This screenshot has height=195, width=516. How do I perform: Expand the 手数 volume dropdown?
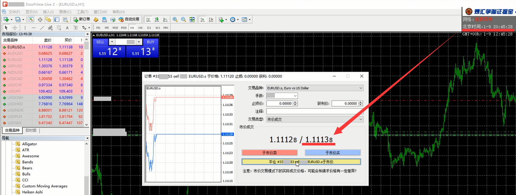295,96
